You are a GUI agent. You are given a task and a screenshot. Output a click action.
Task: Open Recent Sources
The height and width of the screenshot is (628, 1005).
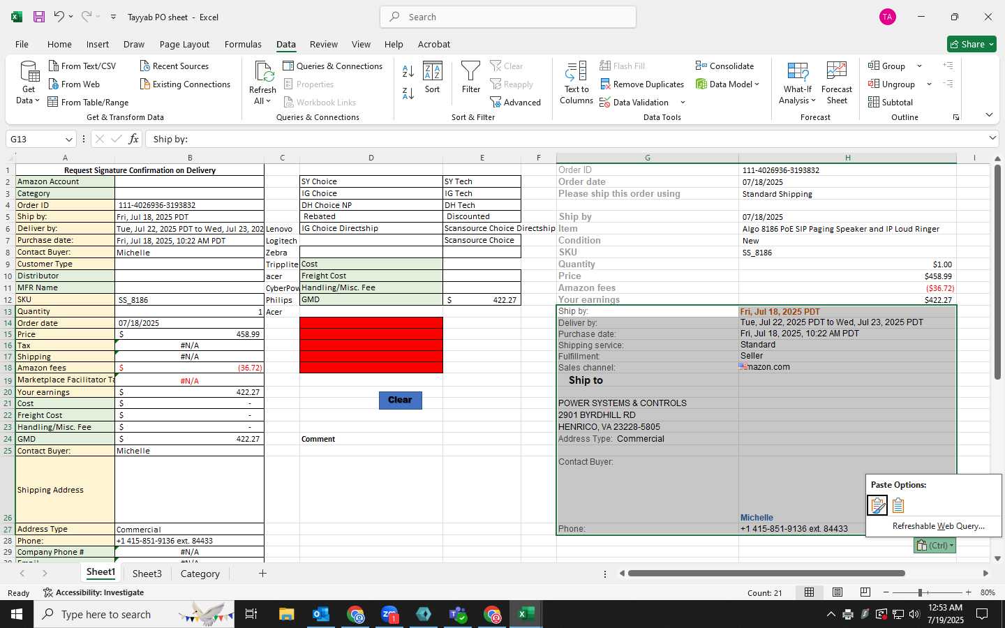point(174,66)
